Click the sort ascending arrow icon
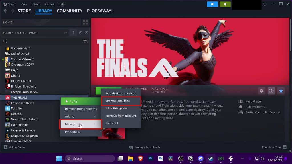Screen dimensions: 292x164 coord(73,33)
